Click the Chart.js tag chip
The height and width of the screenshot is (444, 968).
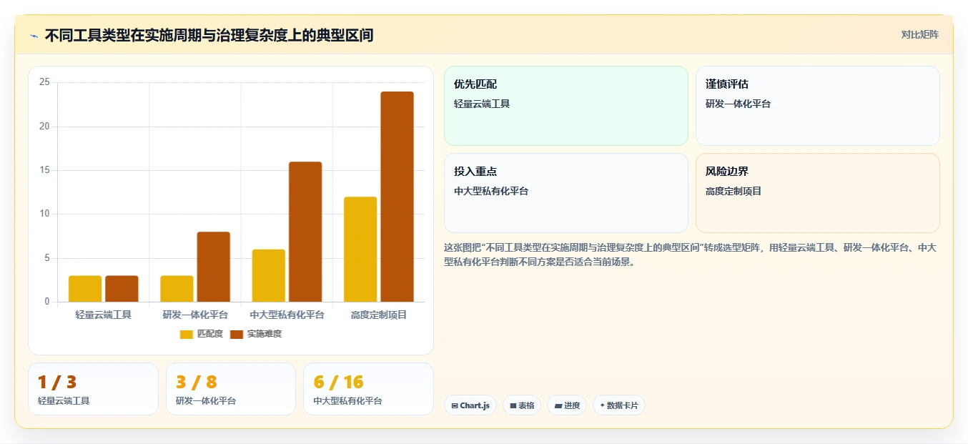coord(470,405)
